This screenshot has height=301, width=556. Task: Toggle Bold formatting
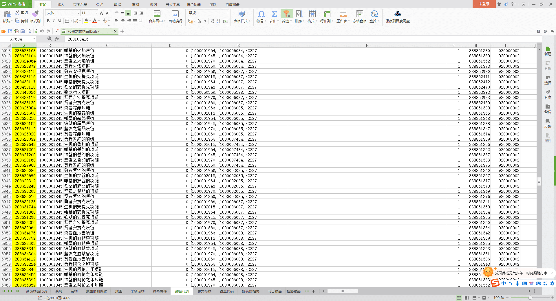click(x=48, y=21)
